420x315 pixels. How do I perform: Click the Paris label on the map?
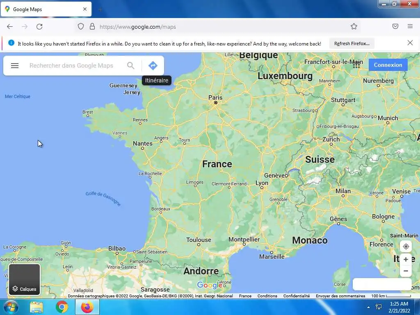click(x=215, y=98)
